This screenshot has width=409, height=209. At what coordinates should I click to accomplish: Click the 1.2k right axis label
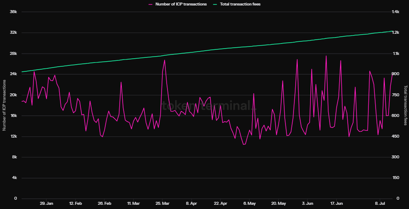coord(396,33)
